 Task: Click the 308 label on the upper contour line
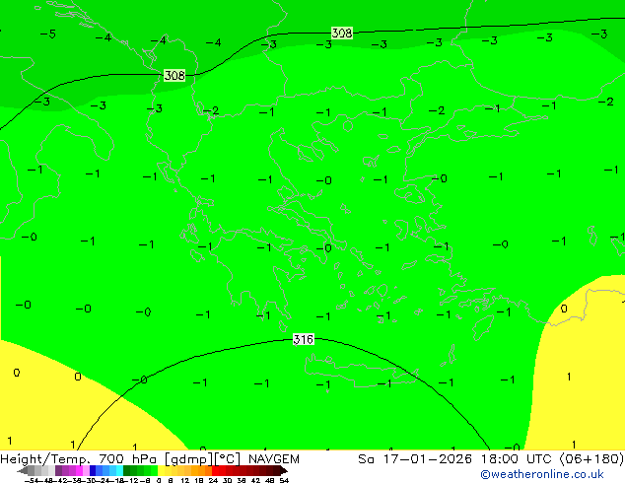click(342, 33)
